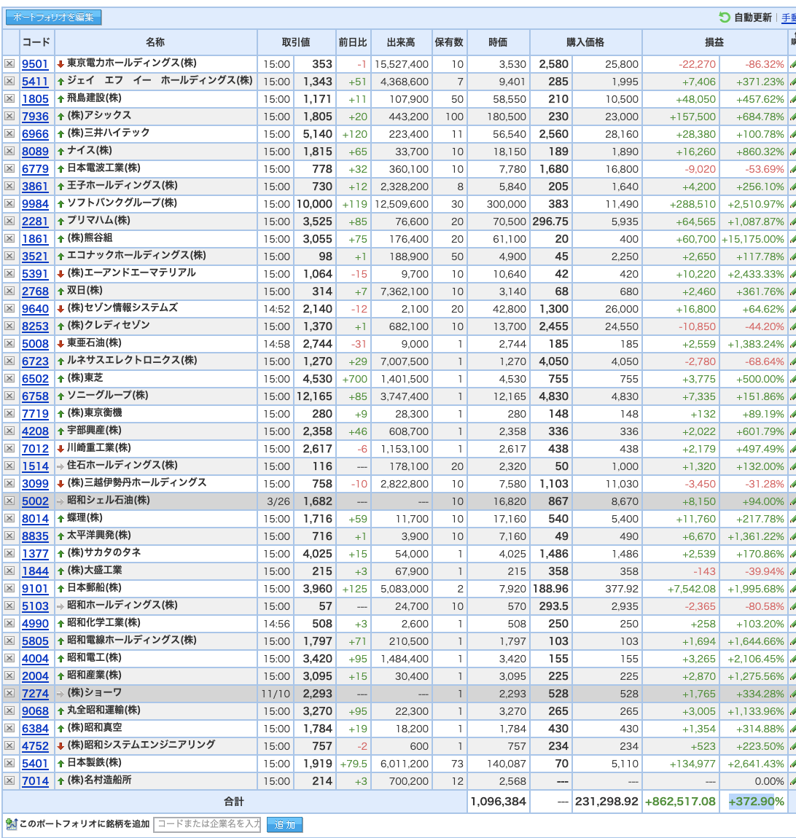
Task: Click total purchase amount 231,298.92
Action: pyautogui.click(x=606, y=802)
